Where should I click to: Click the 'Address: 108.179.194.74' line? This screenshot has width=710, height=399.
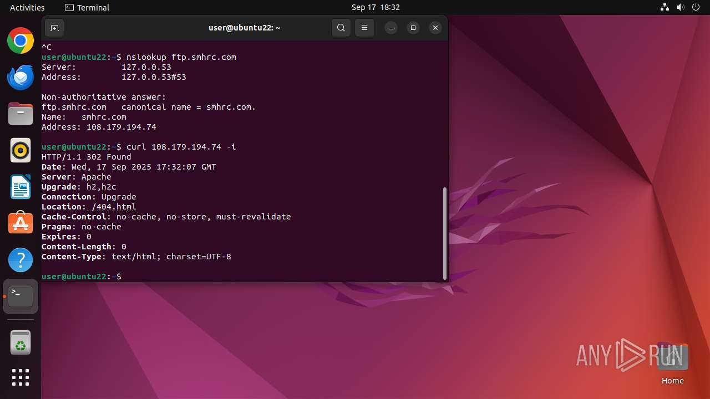(x=99, y=127)
